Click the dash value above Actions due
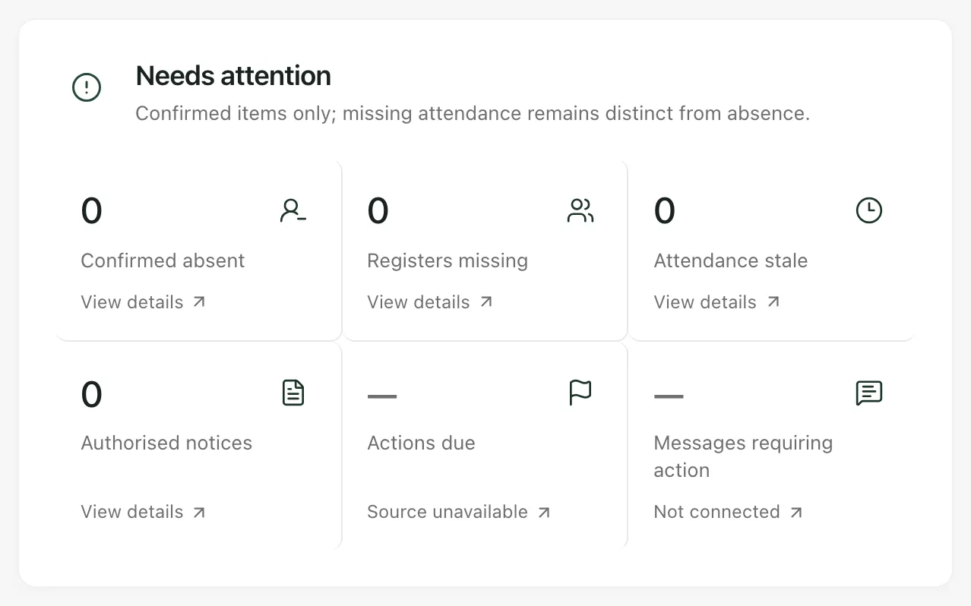Viewport: 971px width, 606px height. [x=382, y=396]
